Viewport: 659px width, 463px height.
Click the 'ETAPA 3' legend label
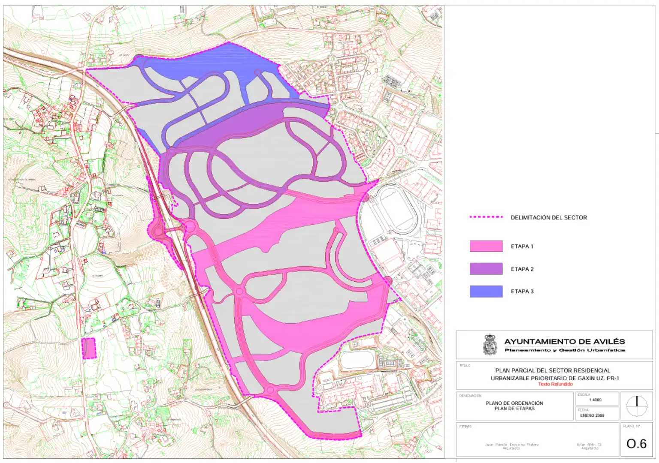click(x=522, y=292)
